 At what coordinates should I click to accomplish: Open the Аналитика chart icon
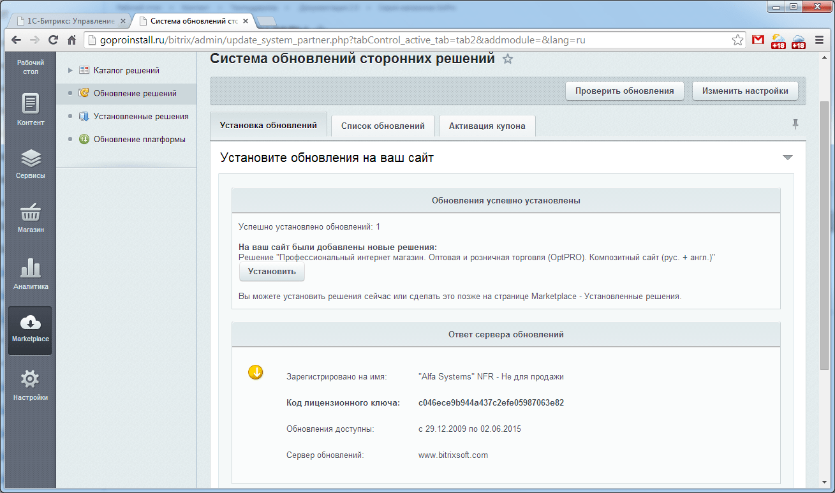click(x=31, y=268)
